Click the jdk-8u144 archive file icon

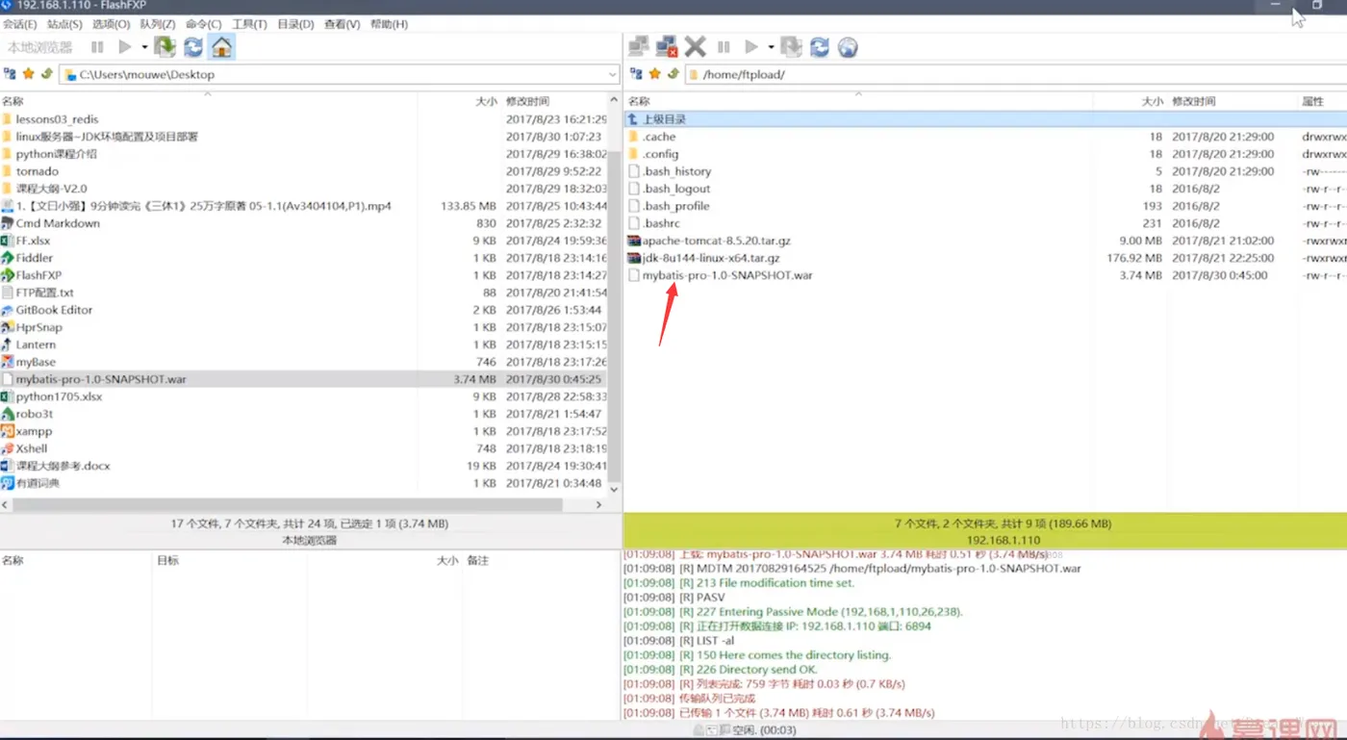(x=634, y=258)
